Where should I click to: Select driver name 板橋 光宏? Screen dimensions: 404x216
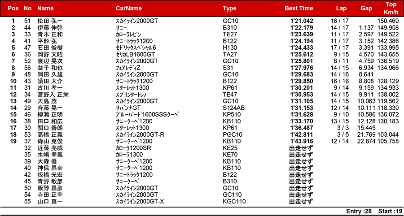coord(50,175)
